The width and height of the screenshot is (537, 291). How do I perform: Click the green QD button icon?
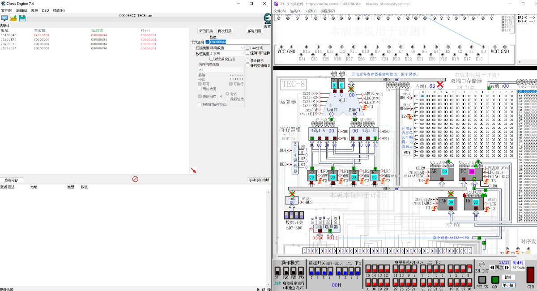495,280
